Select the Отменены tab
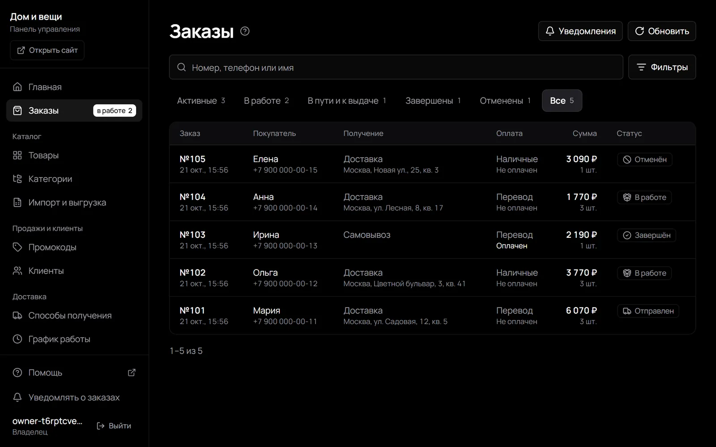Image resolution: width=716 pixels, height=447 pixels. click(x=505, y=101)
